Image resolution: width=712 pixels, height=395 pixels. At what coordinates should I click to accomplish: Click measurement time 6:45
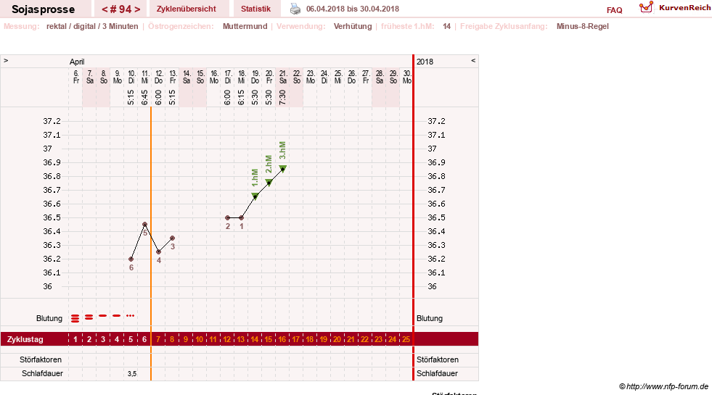click(144, 97)
